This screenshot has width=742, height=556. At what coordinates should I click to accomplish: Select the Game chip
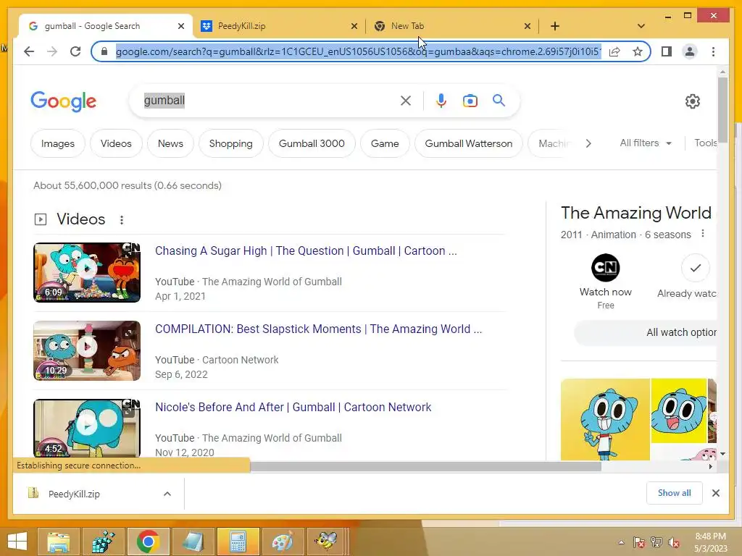[385, 143]
